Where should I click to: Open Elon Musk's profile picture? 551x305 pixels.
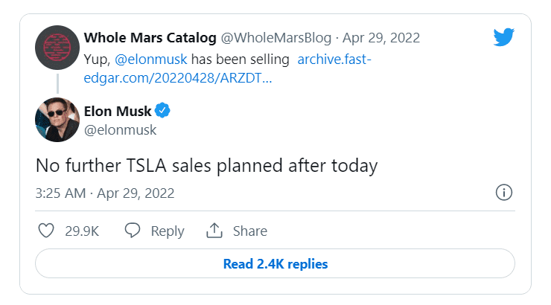point(57,118)
